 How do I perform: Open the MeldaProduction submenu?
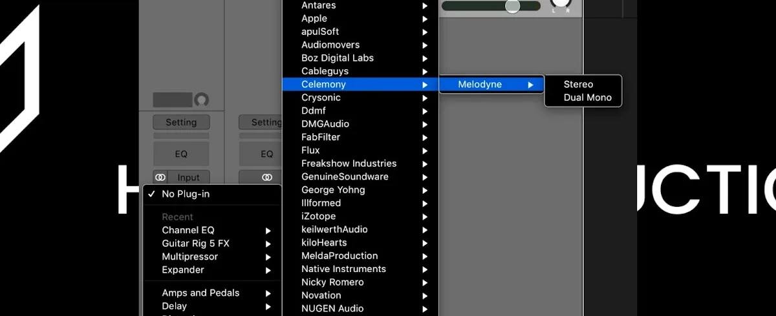[x=360, y=256]
